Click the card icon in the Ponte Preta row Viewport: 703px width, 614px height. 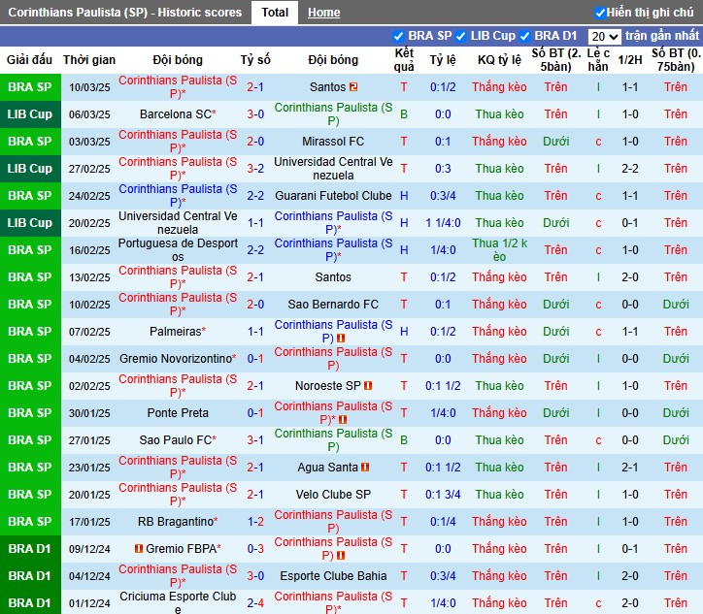click(343, 420)
